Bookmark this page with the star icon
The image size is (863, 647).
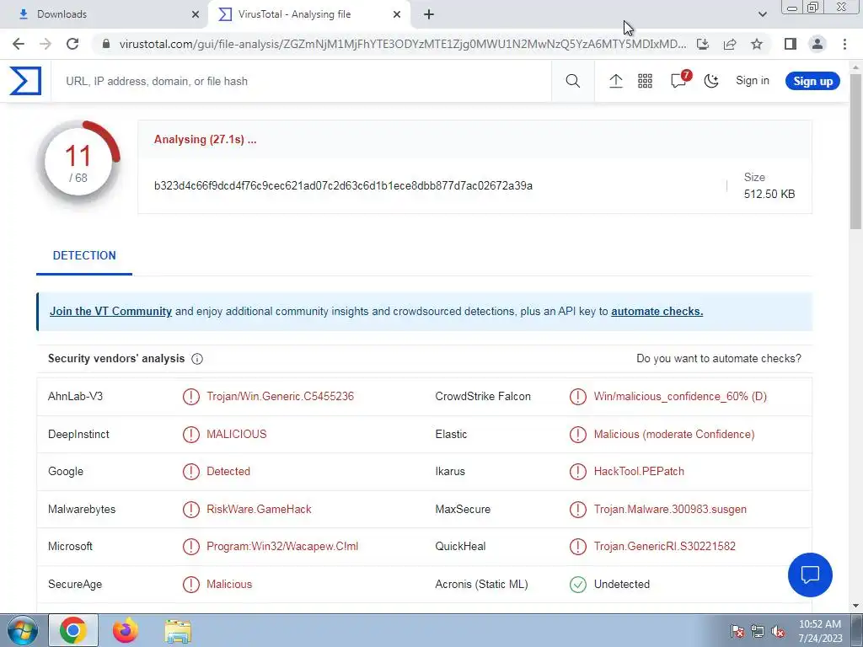tap(757, 44)
